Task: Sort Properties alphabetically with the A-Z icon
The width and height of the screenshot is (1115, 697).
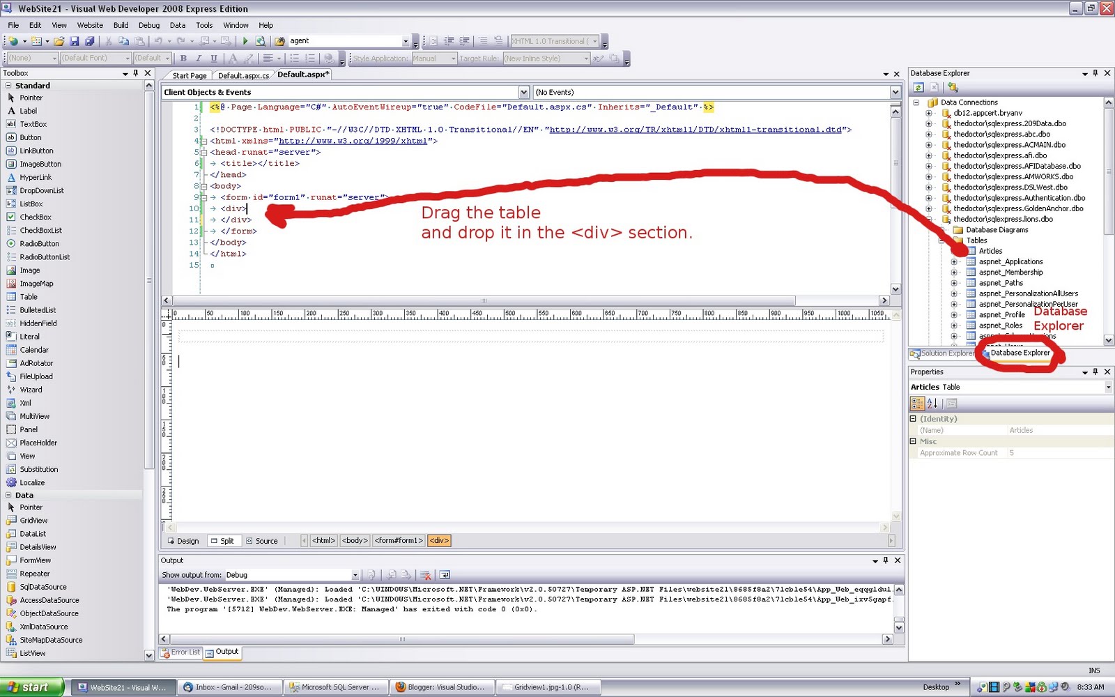Action: point(932,403)
